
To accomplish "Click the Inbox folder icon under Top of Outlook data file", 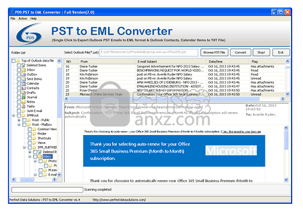I will point(23,70).
